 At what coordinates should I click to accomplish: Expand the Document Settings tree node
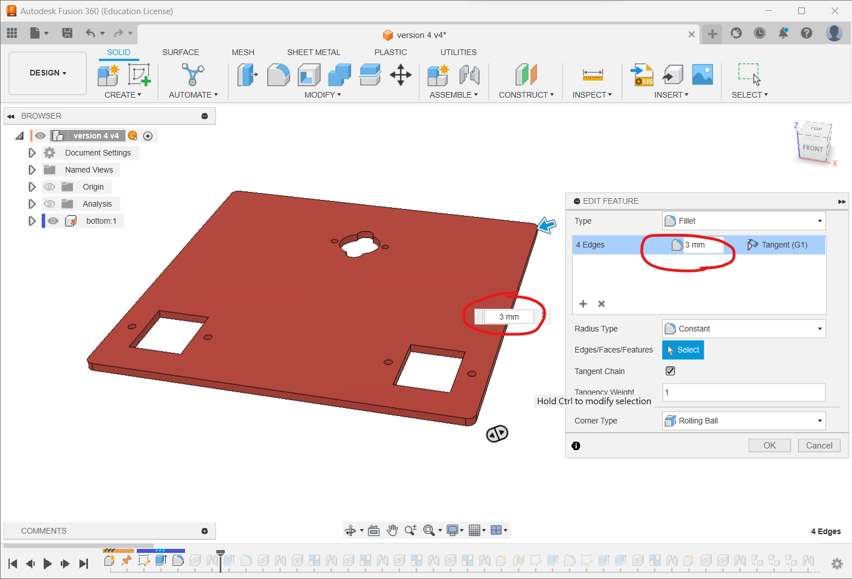click(x=32, y=153)
